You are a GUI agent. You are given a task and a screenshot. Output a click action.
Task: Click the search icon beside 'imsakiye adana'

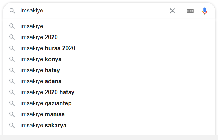click(12, 81)
